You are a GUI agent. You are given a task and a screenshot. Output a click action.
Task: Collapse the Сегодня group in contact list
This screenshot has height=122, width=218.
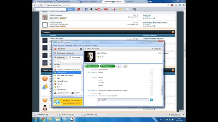click(57, 64)
